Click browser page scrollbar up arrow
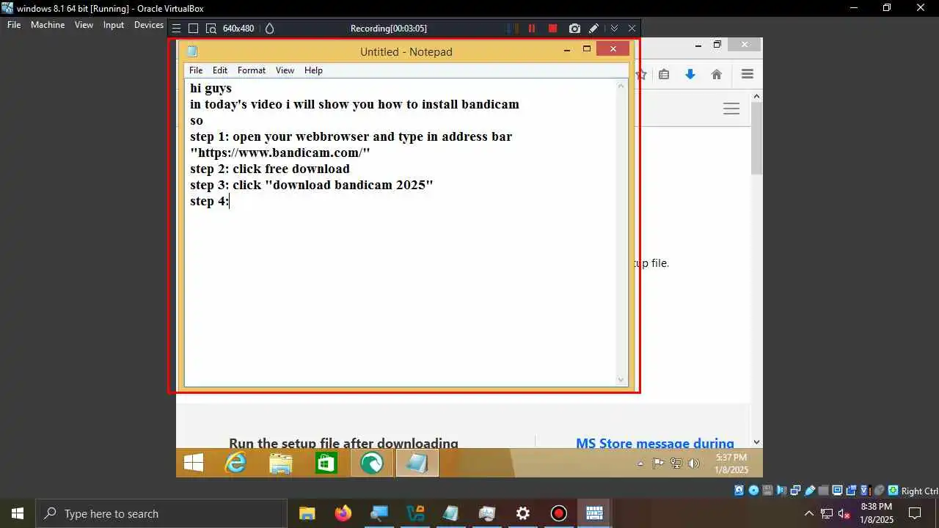Screen dimensions: 939x528 757,96
